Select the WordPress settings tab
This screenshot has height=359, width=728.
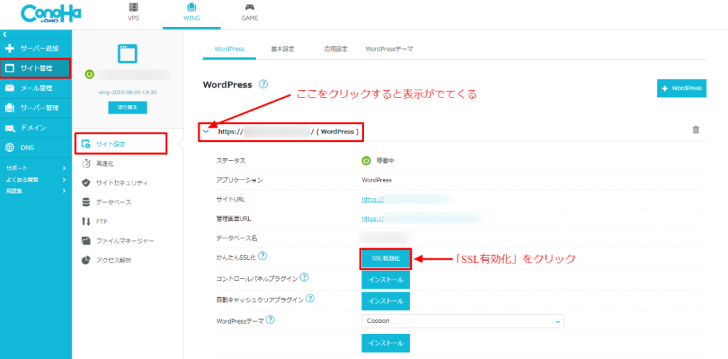[x=230, y=49]
